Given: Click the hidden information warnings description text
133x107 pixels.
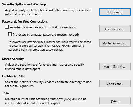Looking at the screenshot, I should pyautogui.click(x=48, y=12).
